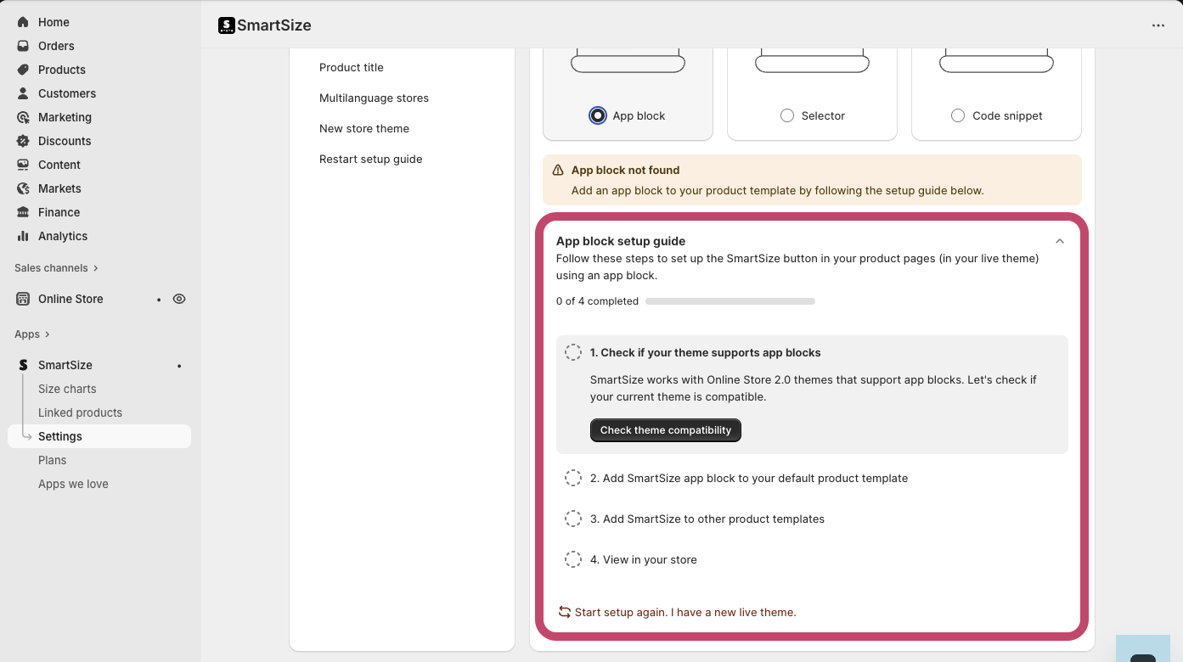1183x662 pixels.
Task: Click the Analytics bar chart icon
Action: pyautogui.click(x=23, y=236)
